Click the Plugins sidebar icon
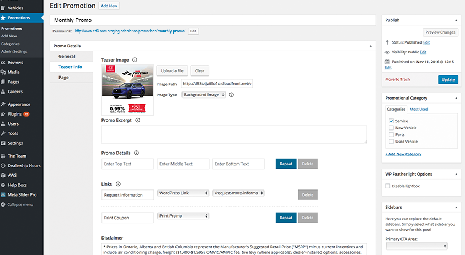Image resolution: width=465 pixels, height=255 pixels. pos(3,114)
